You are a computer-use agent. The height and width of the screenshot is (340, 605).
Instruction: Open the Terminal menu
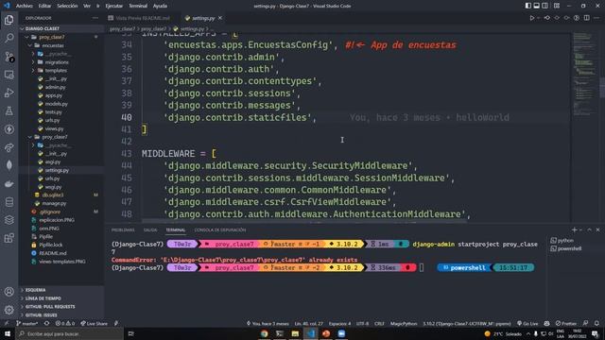click(x=138, y=6)
